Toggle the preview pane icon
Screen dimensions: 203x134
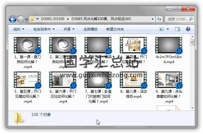[178, 29]
